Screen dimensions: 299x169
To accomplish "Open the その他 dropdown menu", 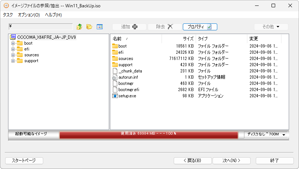I will 271,27.
